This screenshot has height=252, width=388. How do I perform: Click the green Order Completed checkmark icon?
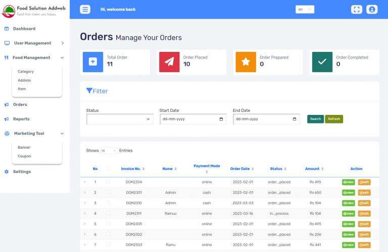[x=322, y=62]
